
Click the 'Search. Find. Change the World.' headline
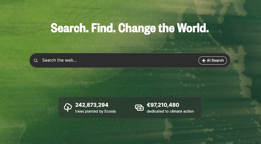coord(130,28)
